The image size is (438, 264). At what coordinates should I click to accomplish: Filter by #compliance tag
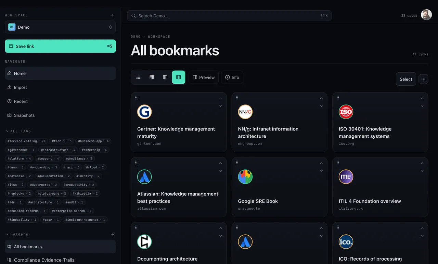point(79,158)
